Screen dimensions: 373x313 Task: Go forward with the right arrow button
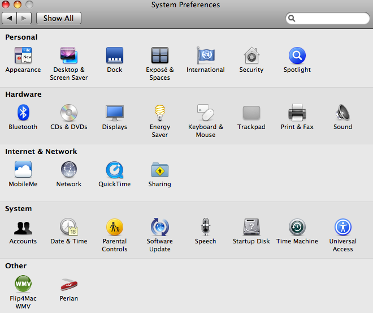coord(24,18)
